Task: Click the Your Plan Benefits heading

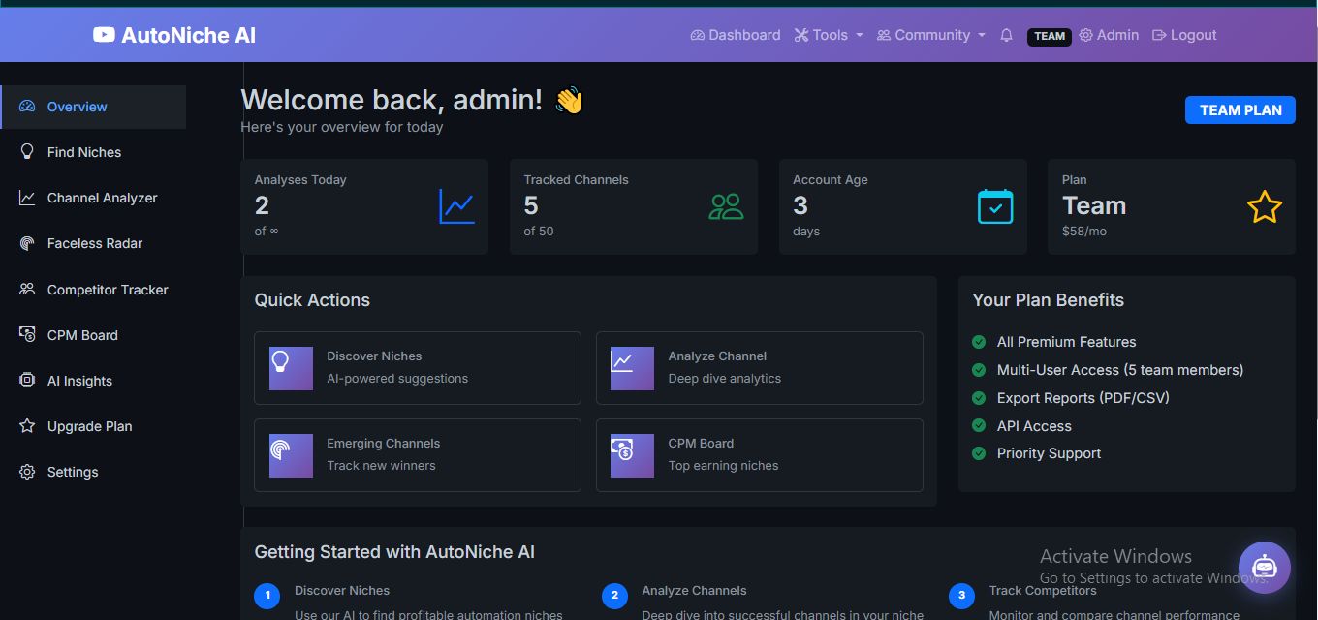Action: click(x=1049, y=300)
